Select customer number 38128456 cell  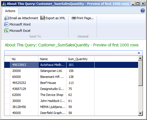coord(24,107)
